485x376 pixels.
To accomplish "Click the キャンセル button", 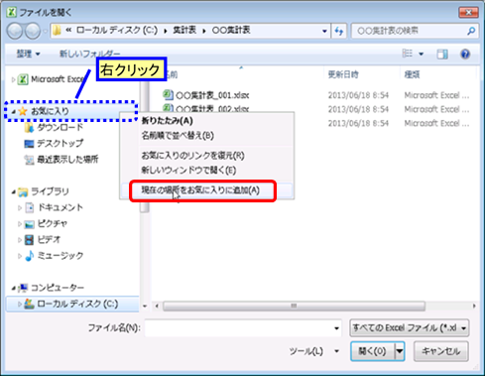I will point(440,351).
